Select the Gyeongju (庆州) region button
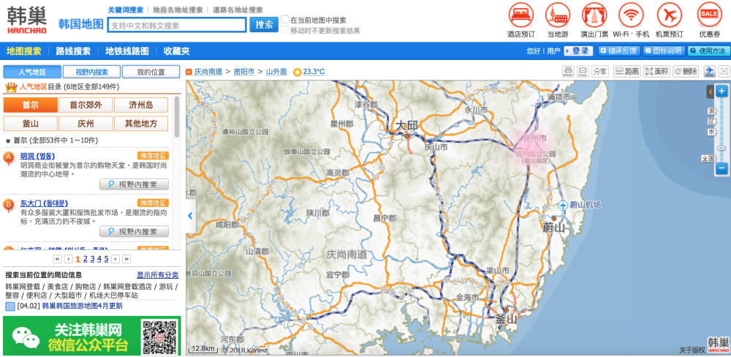This screenshot has height=357, width=731. coord(86,124)
